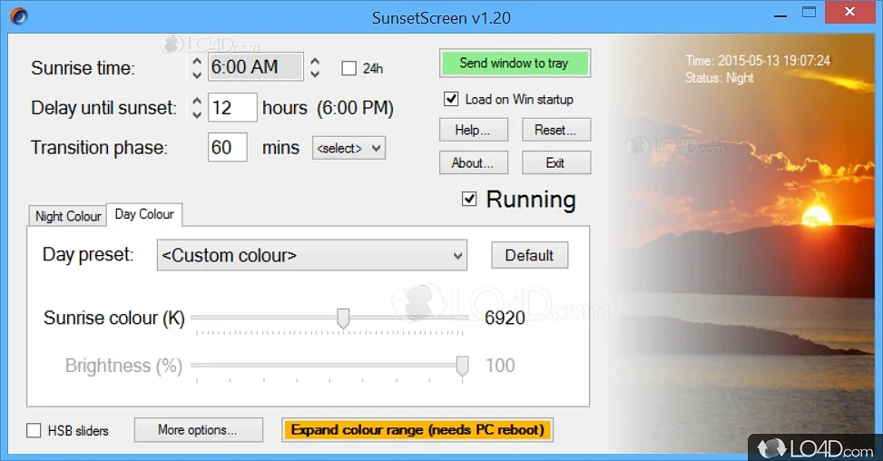Click the Reset... button

(555, 130)
